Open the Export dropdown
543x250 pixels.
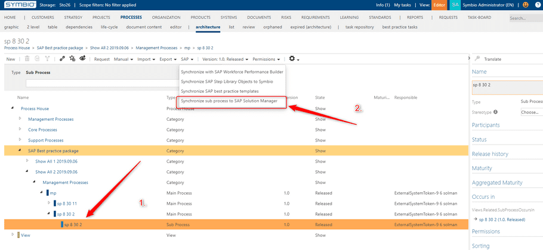pyautogui.click(x=168, y=60)
